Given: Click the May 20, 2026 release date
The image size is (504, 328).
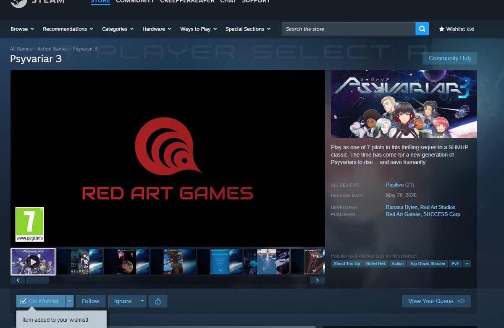Looking at the screenshot, I should pos(400,195).
